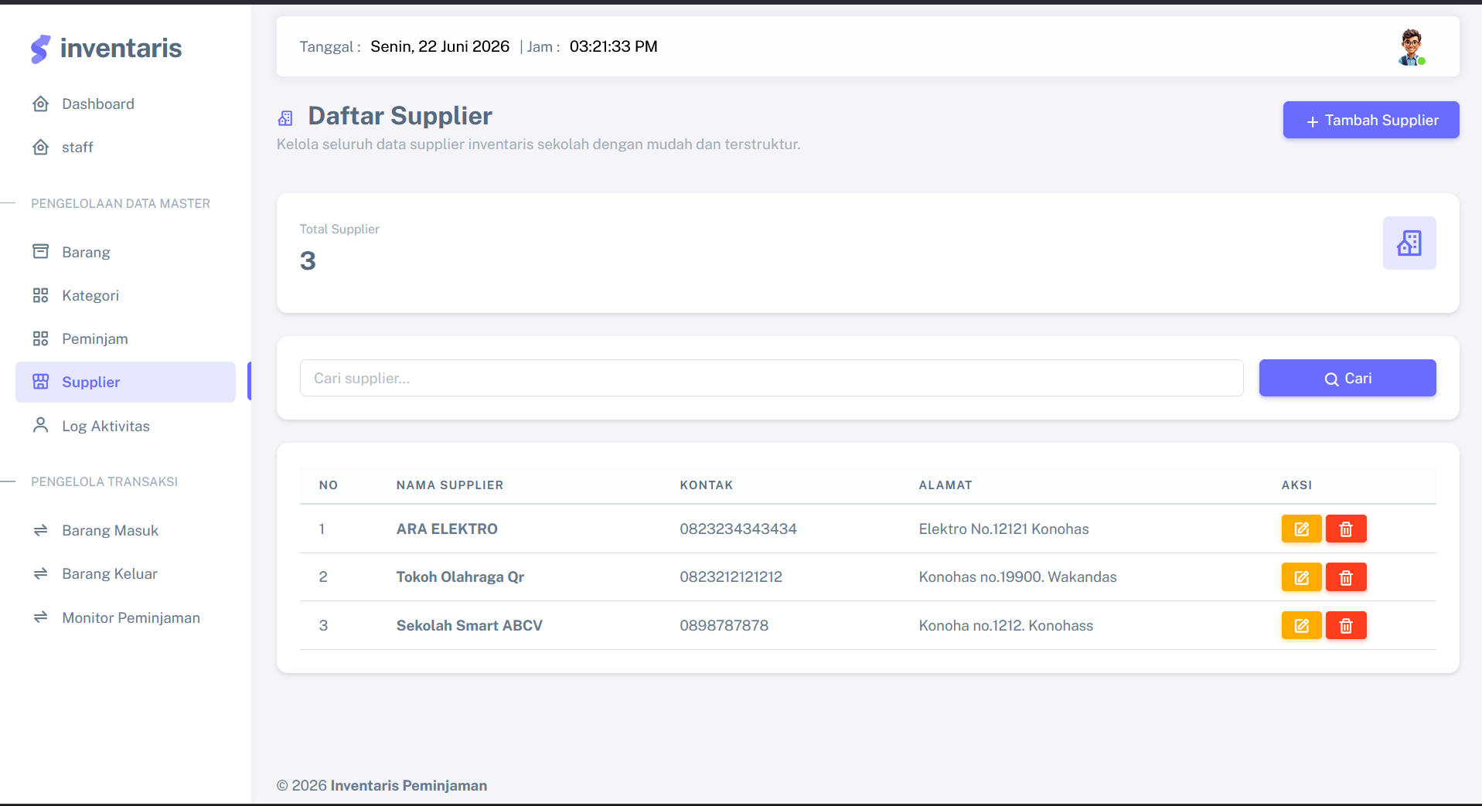Click the Kategori grid icon
Viewport: 1482px width, 806px height.
click(x=41, y=295)
